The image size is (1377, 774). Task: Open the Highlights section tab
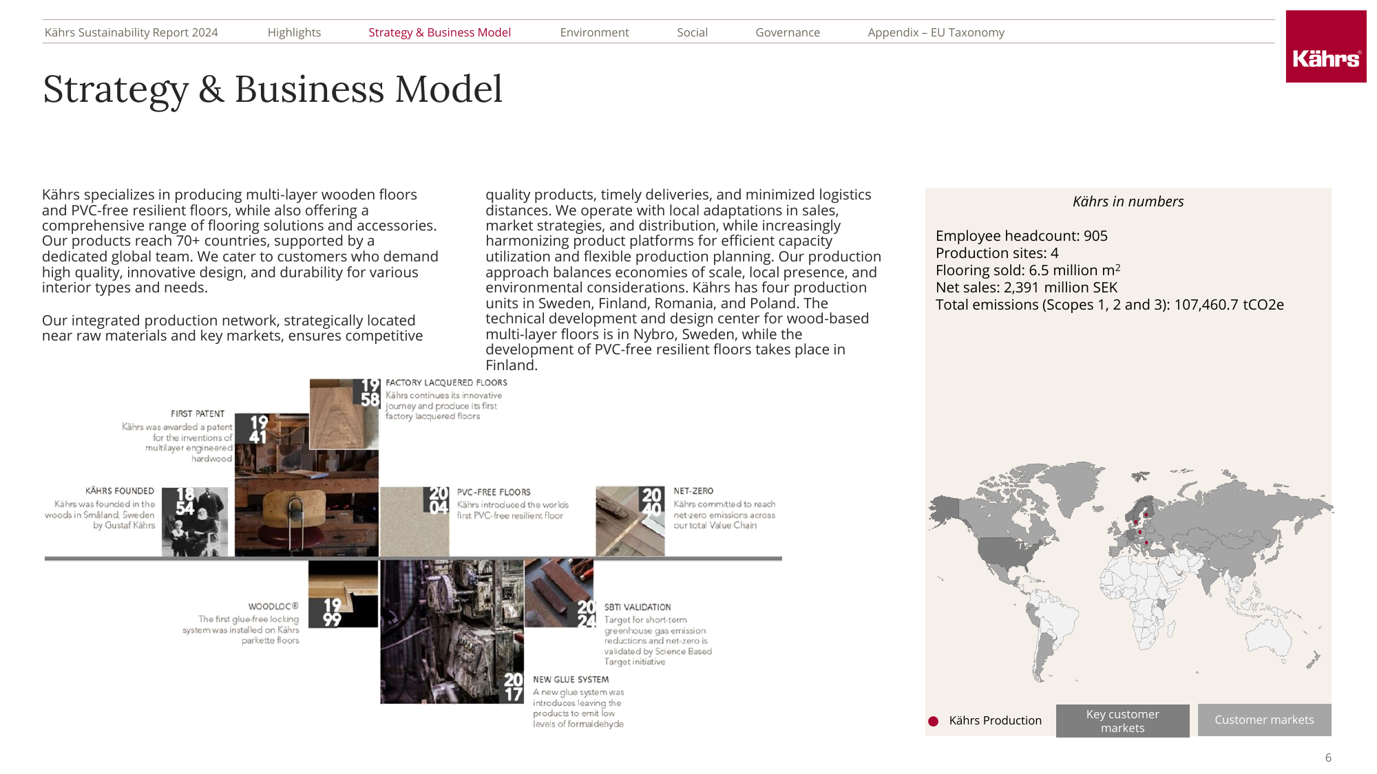294,32
